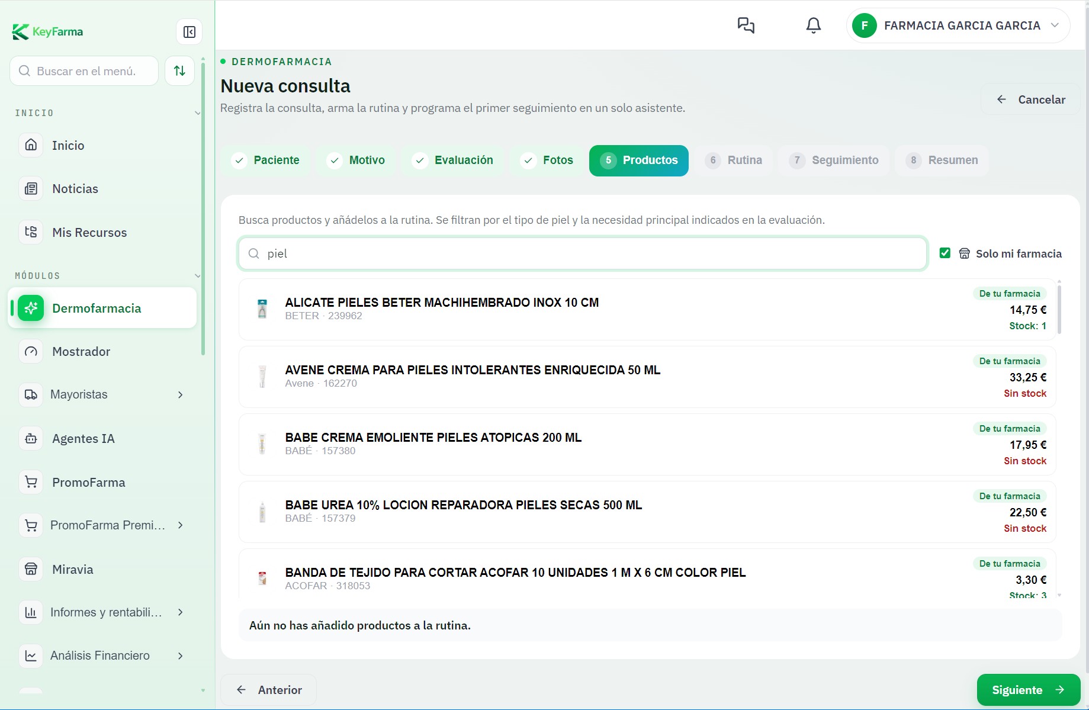Click the product search field containing piel
This screenshot has height=710, width=1089.
tap(583, 253)
